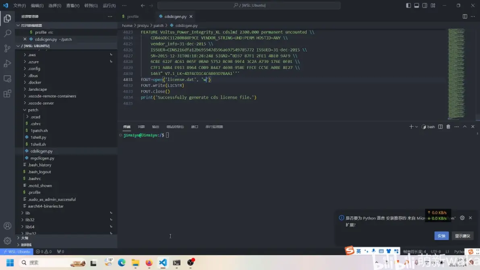Customize layout from the title bar
Image resolution: width=480 pixels, height=270 pixels.
tap(433, 6)
